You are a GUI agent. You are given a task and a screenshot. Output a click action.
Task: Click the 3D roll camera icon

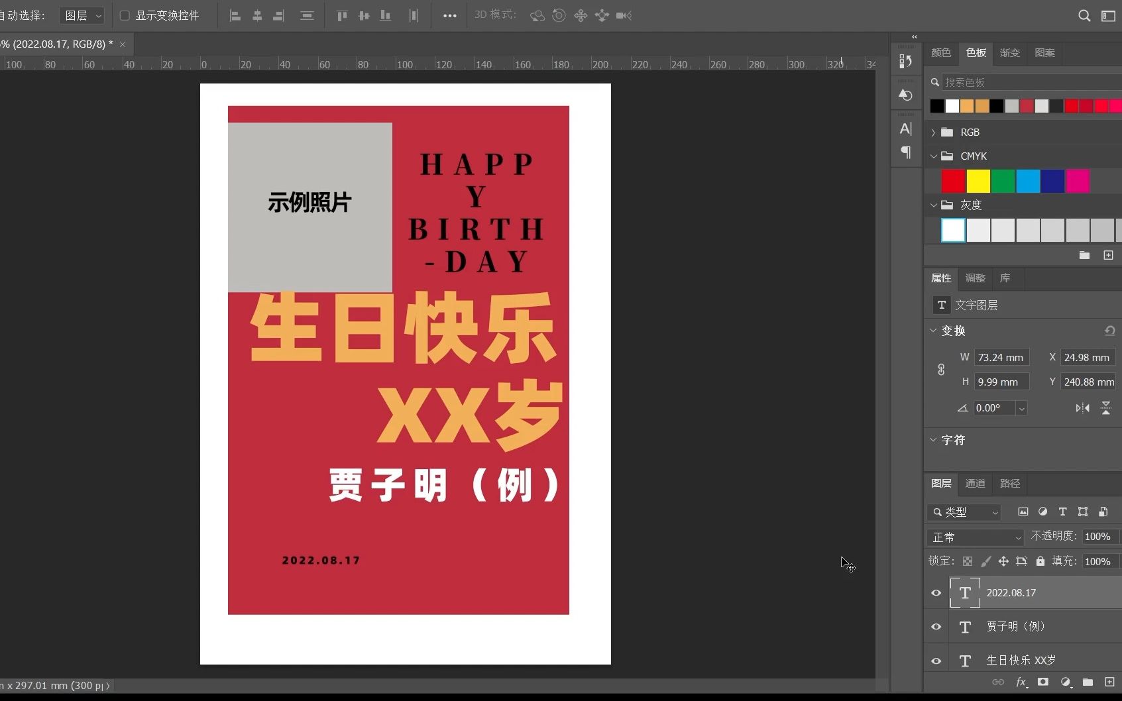[x=559, y=15]
